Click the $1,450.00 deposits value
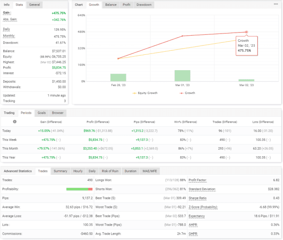The width and height of the screenshot is (283, 240). coord(59,82)
